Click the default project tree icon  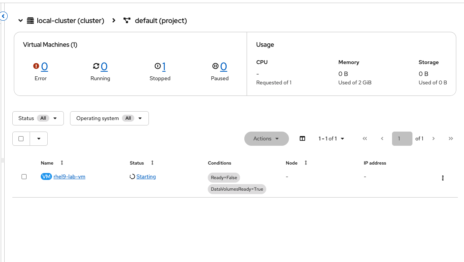coord(127,21)
